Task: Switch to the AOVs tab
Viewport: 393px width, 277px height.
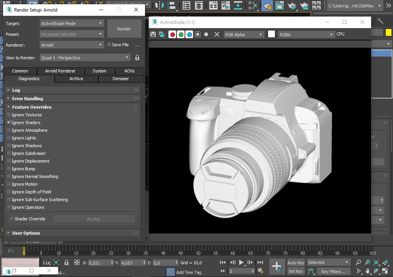Action: click(129, 71)
